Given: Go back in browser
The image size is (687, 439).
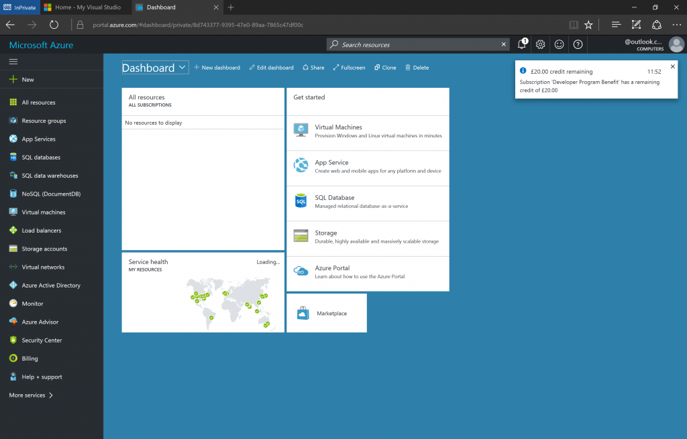Looking at the screenshot, I should [10, 25].
